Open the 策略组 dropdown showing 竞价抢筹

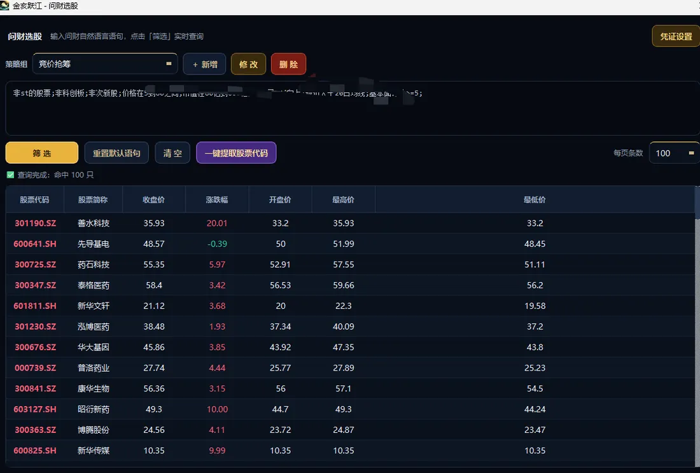105,64
